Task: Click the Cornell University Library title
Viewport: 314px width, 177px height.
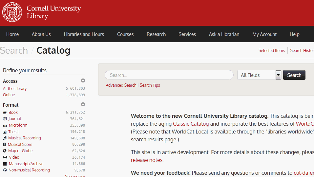Action: (54, 12)
